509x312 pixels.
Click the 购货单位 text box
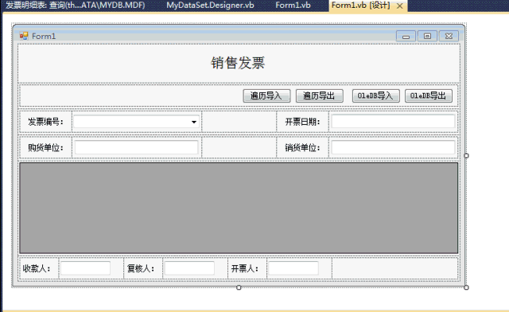[136, 147]
